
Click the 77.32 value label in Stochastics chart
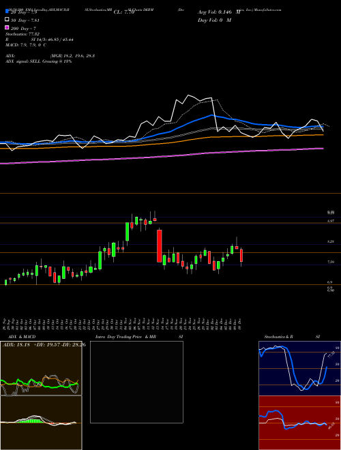click(331, 355)
